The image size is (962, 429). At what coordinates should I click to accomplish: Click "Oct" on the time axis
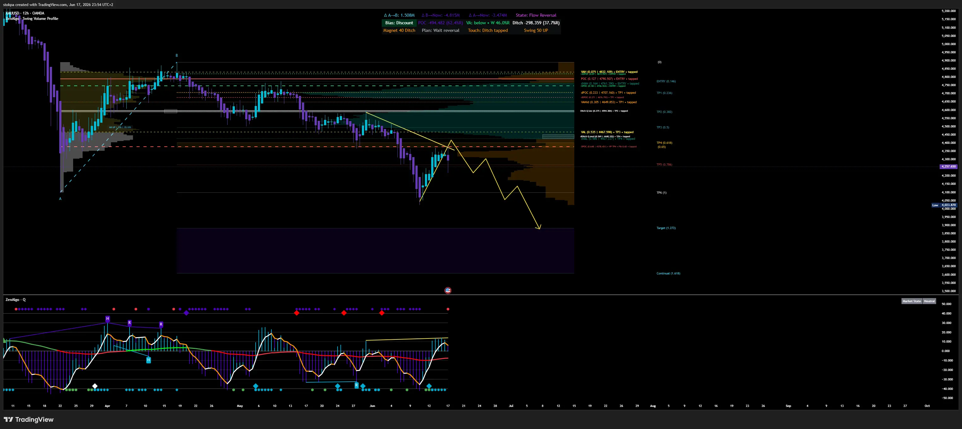tap(927, 406)
